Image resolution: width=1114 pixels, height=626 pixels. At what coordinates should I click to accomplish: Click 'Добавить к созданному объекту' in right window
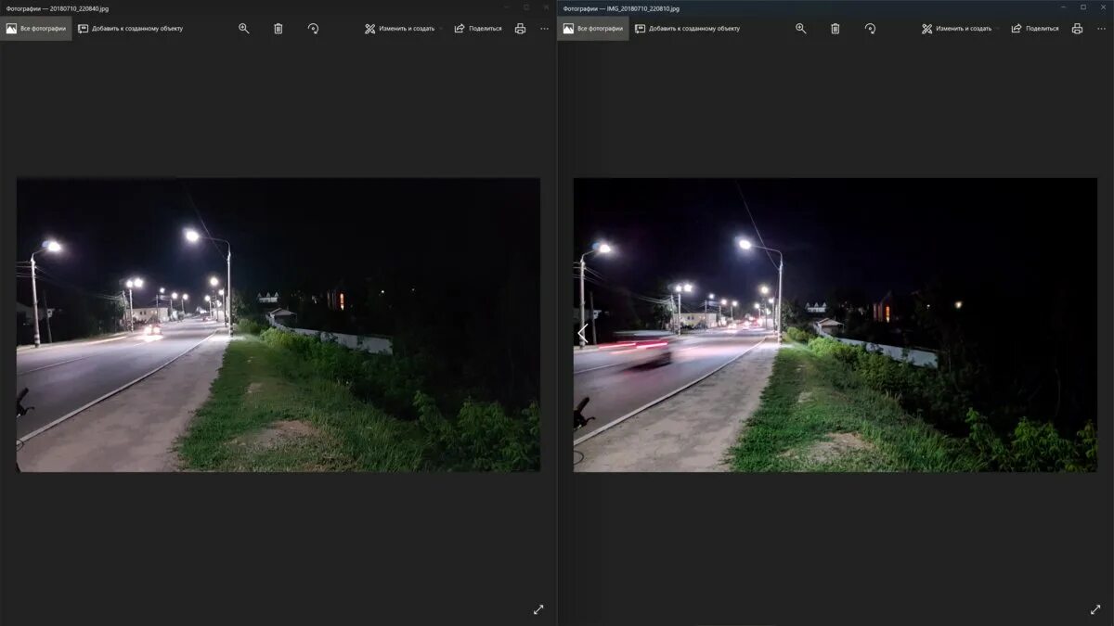pos(687,29)
